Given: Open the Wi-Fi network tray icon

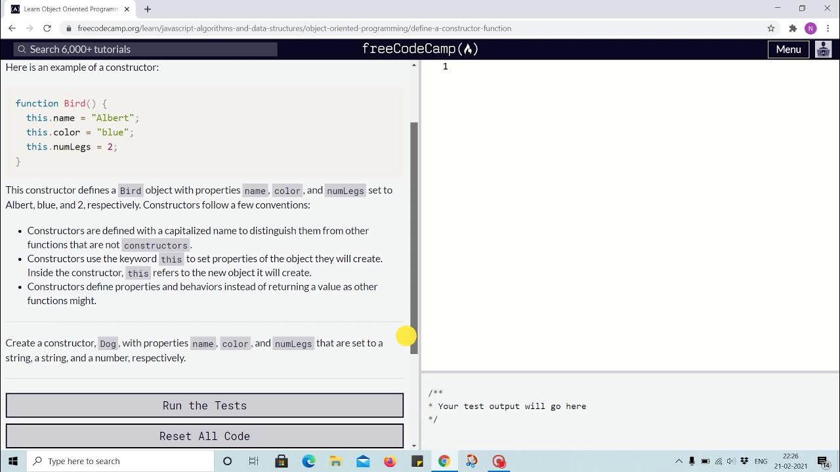Looking at the screenshot, I should (719, 461).
